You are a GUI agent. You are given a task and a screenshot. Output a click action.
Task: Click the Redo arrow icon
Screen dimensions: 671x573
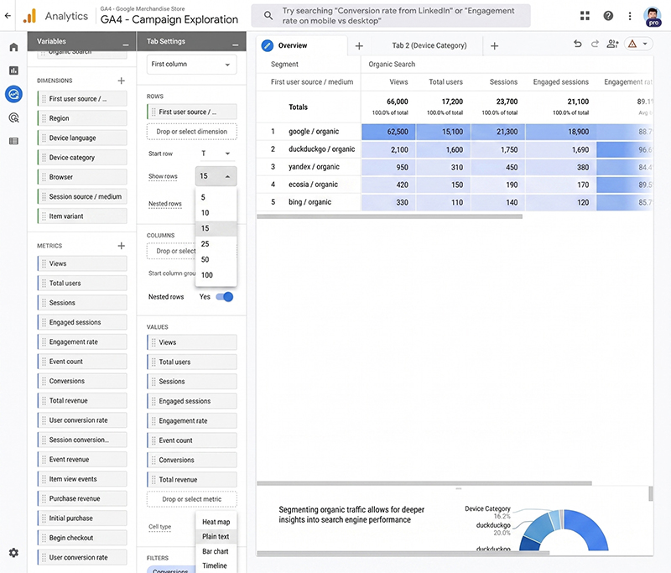[596, 42]
